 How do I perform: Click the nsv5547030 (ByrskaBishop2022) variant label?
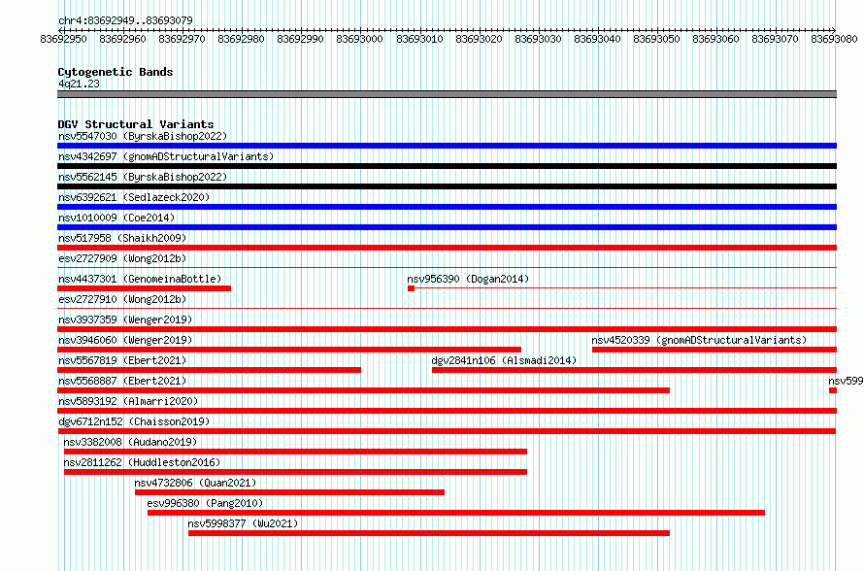tap(143, 136)
